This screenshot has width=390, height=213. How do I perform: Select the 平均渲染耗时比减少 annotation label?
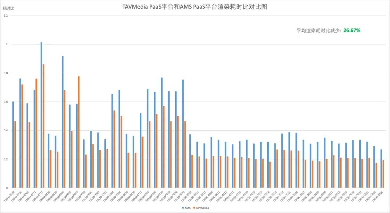click(318, 31)
